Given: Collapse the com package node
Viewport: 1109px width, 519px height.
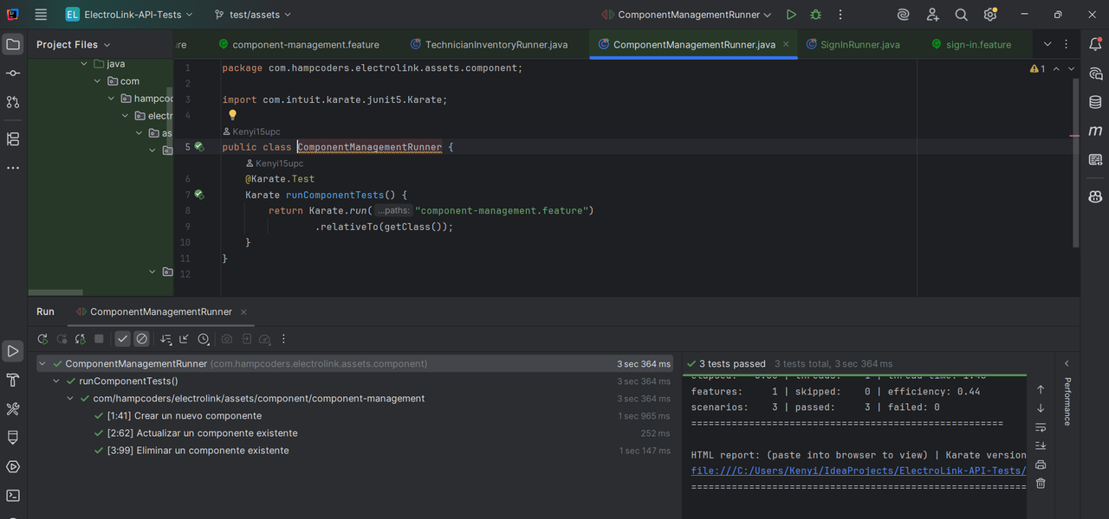Looking at the screenshot, I should (99, 80).
